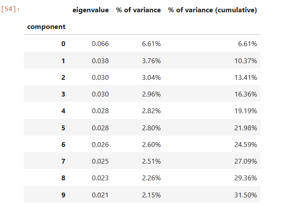Click the eigenvalue 0.025 cell
Screen dimensions: 282x211
pyautogui.click(x=100, y=161)
